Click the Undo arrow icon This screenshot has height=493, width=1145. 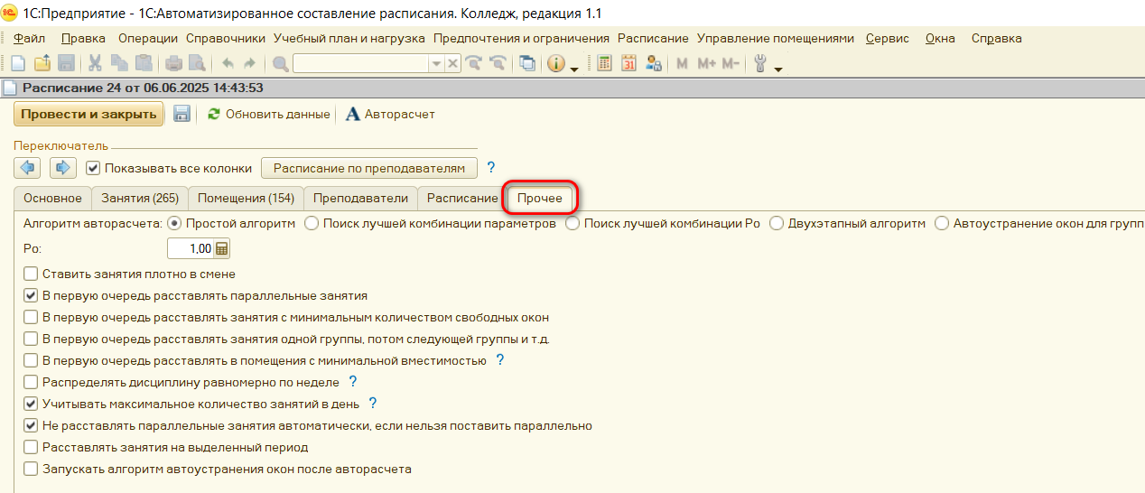pyautogui.click(x=227, y=63)
